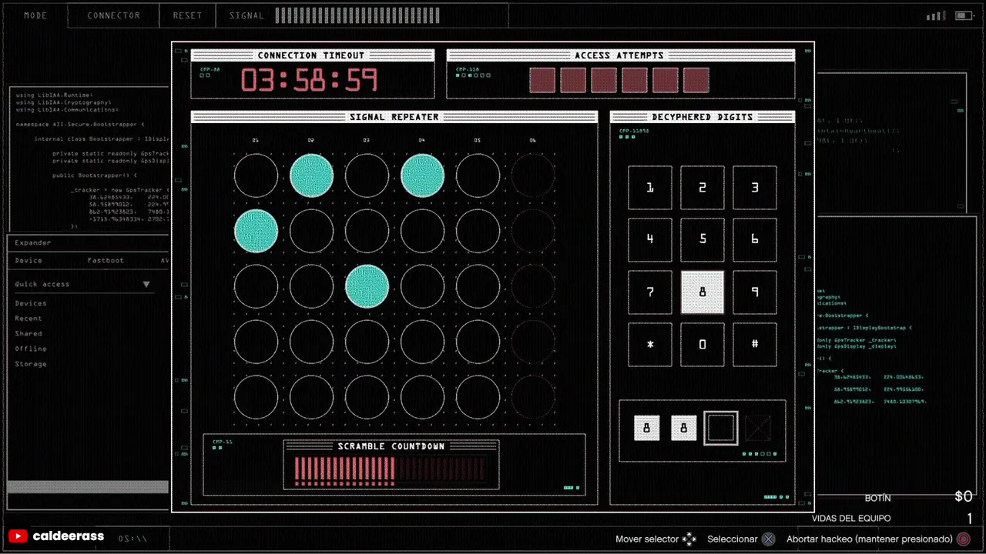
Task: Toggle lit circle in column 01, second row
Action: point(257,231)
